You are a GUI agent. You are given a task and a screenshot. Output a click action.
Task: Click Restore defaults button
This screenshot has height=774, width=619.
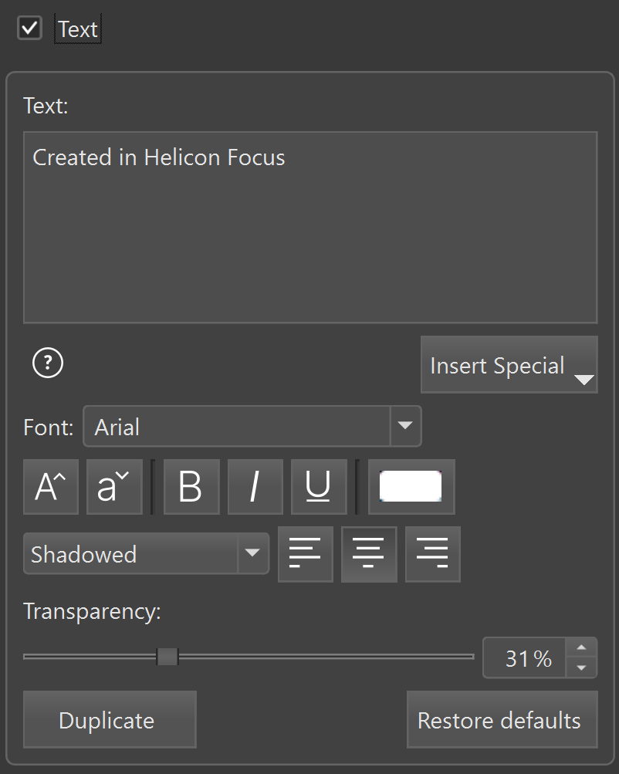(x=502, y=720)
